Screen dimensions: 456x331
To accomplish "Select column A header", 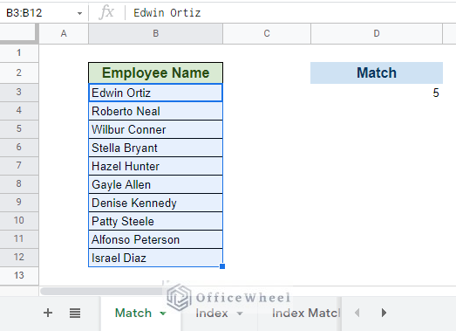I will [64, 33].
